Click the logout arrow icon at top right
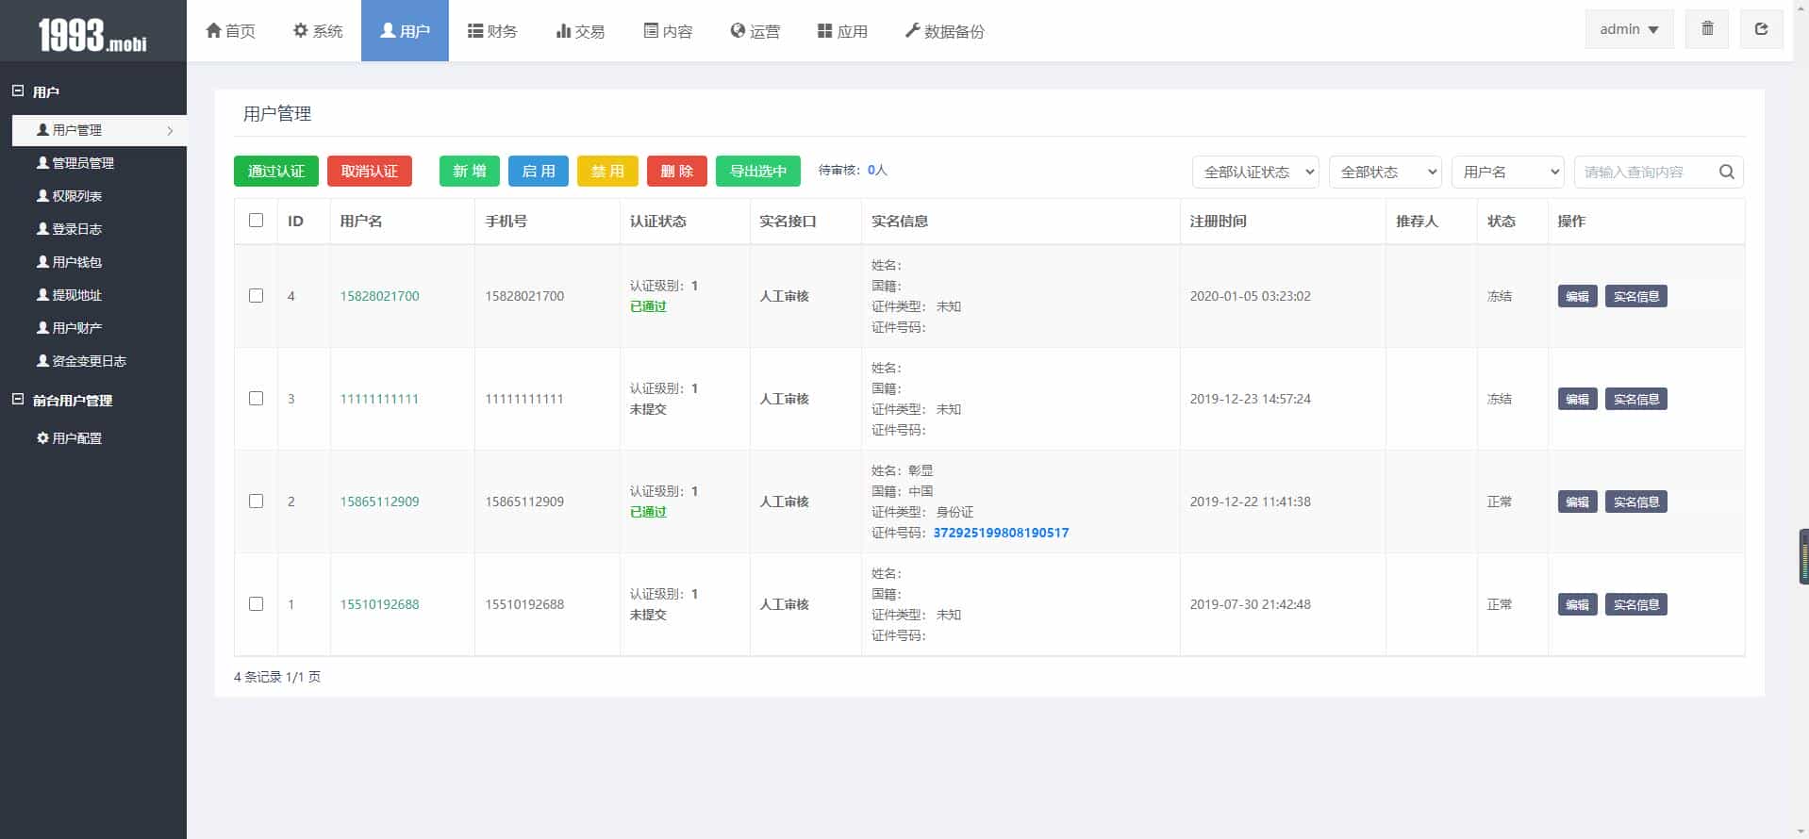The height and width of the screenshot is (839, 1809). click(1760, 29)
